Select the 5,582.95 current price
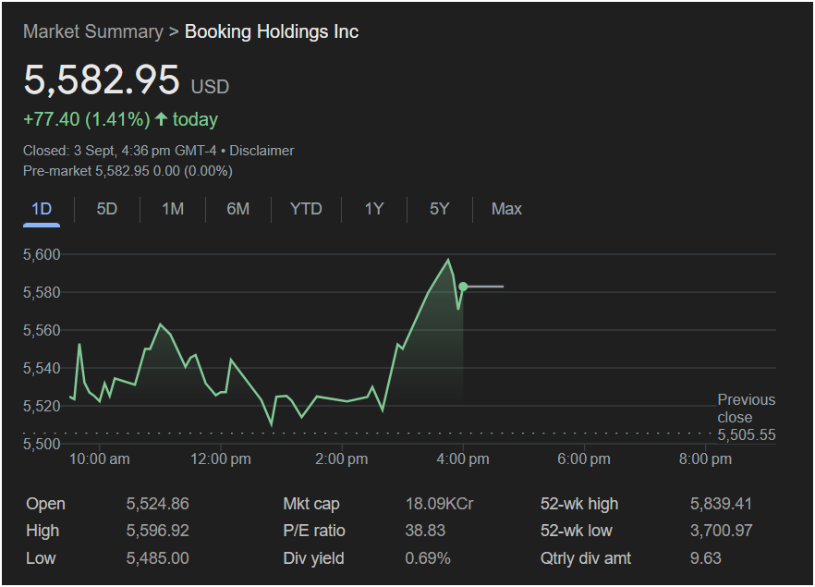The width and height of the screenshot is (815, 587). [102, 79]
